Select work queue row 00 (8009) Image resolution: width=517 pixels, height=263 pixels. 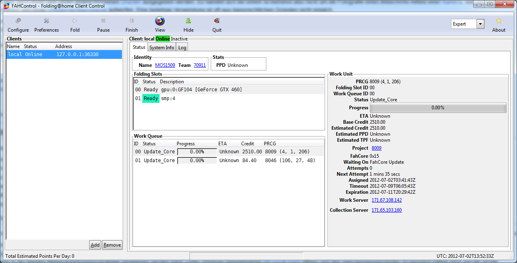click(x=228, y=152)
